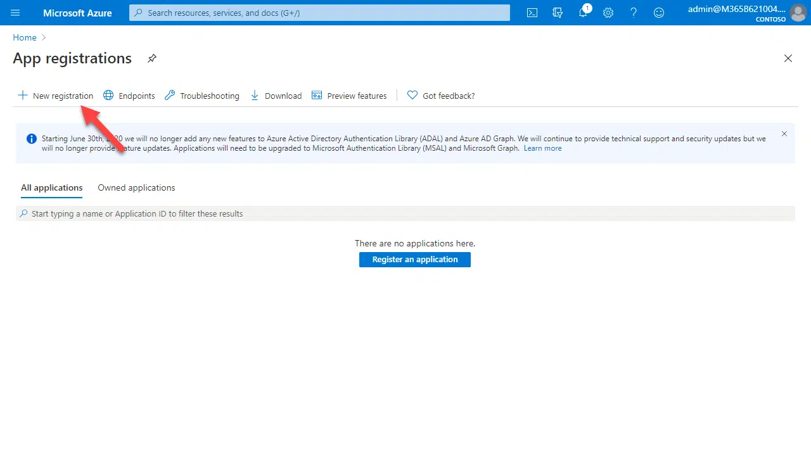811x456 pixels.
Task: Open Troubleshooting from the toolbar
Action: click(202, 96)
